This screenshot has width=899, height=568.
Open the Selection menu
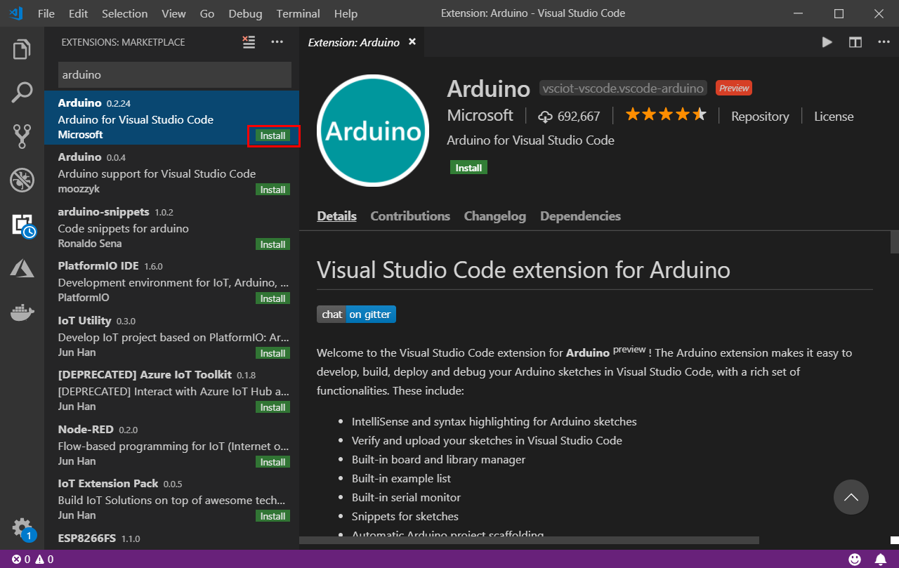(124, 13)
